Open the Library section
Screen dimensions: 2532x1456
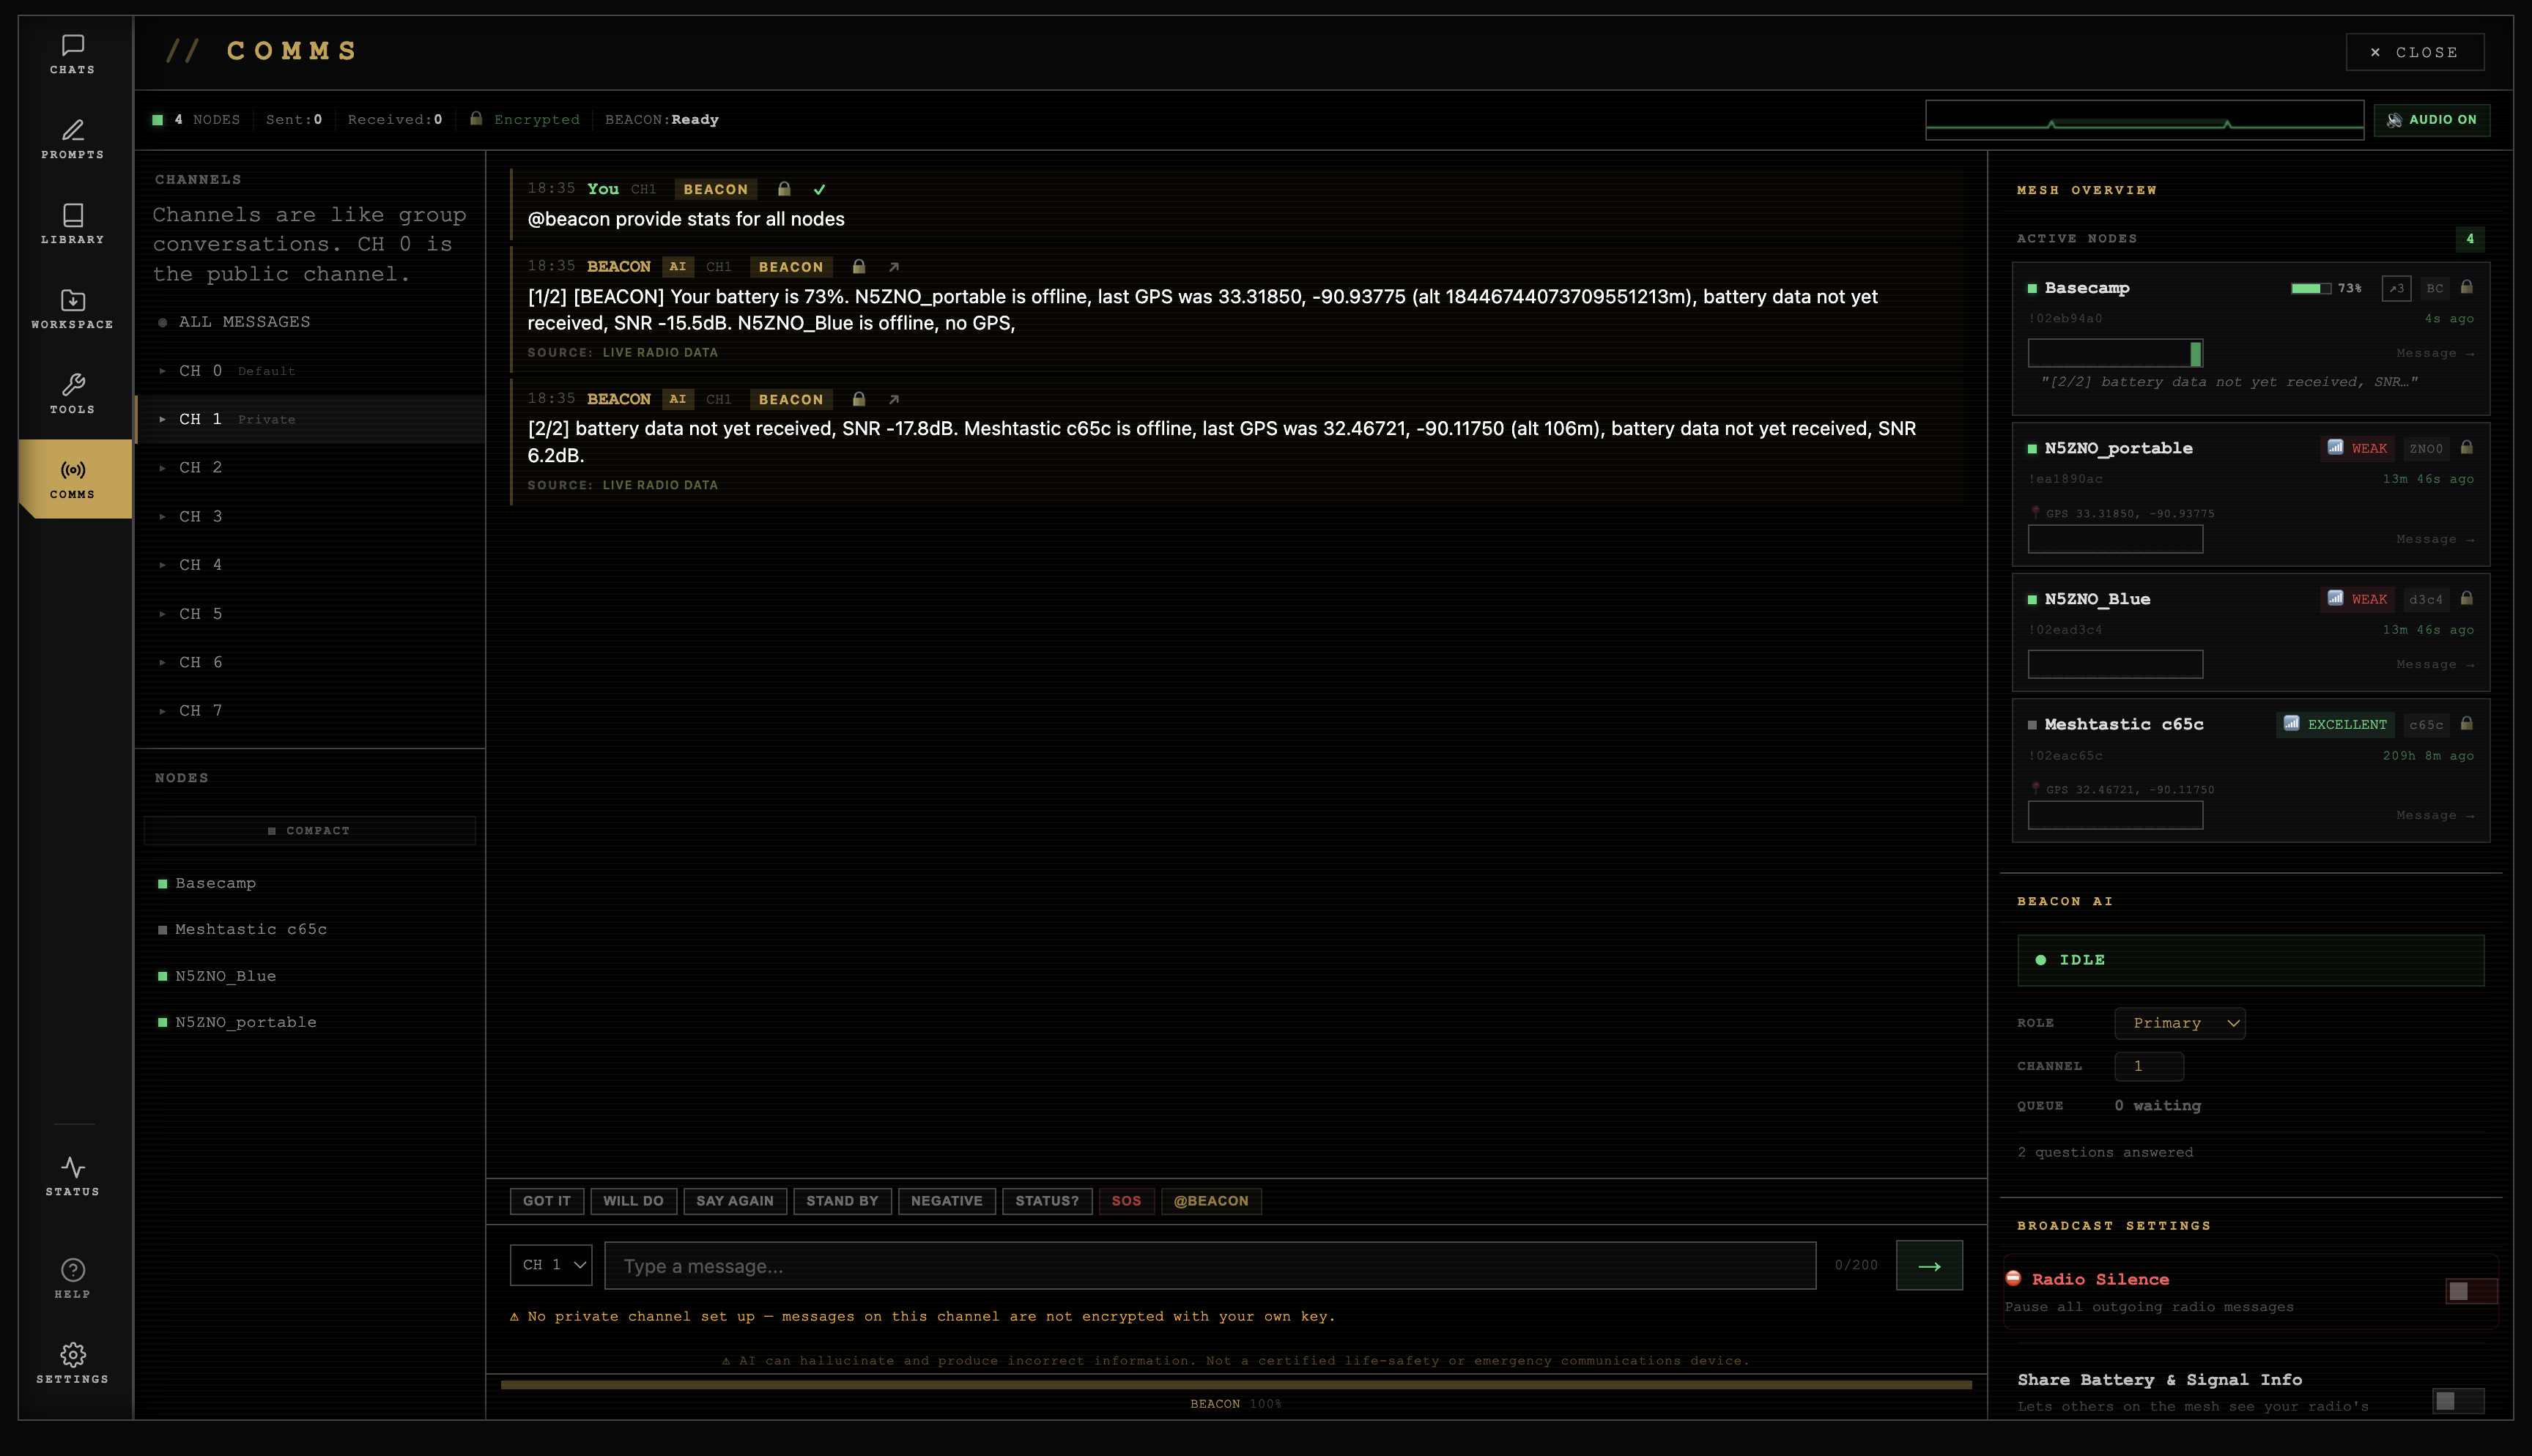click(73, 225)
